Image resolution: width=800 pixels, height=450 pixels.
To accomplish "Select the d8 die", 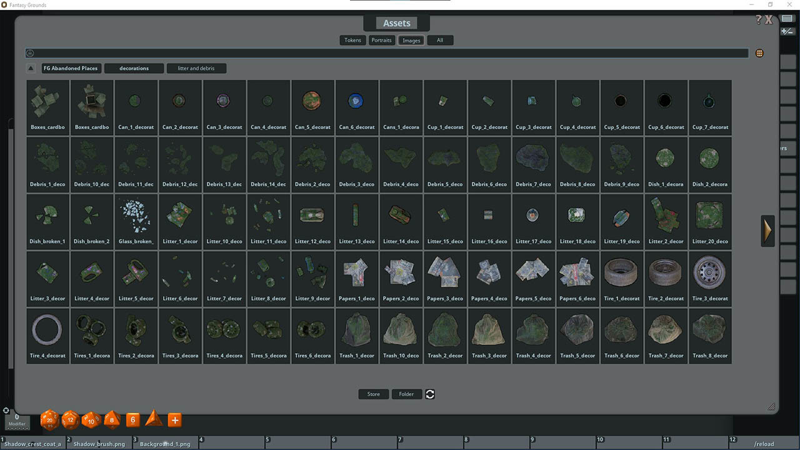I will click(112, 419).
